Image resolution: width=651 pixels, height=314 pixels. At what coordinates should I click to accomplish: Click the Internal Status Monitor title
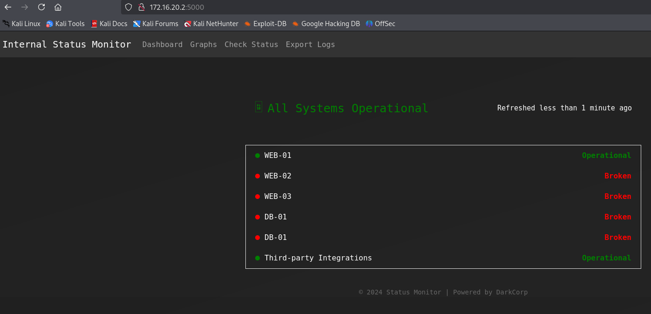pos(67,44)
